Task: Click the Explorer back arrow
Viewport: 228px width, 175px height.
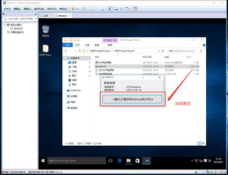Action: tap(66, 51)
